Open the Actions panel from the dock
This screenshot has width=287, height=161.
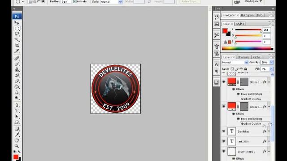[217, 24]
